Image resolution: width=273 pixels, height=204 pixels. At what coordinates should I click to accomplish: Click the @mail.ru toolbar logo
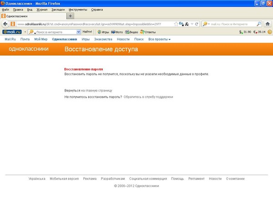[12, 32]
